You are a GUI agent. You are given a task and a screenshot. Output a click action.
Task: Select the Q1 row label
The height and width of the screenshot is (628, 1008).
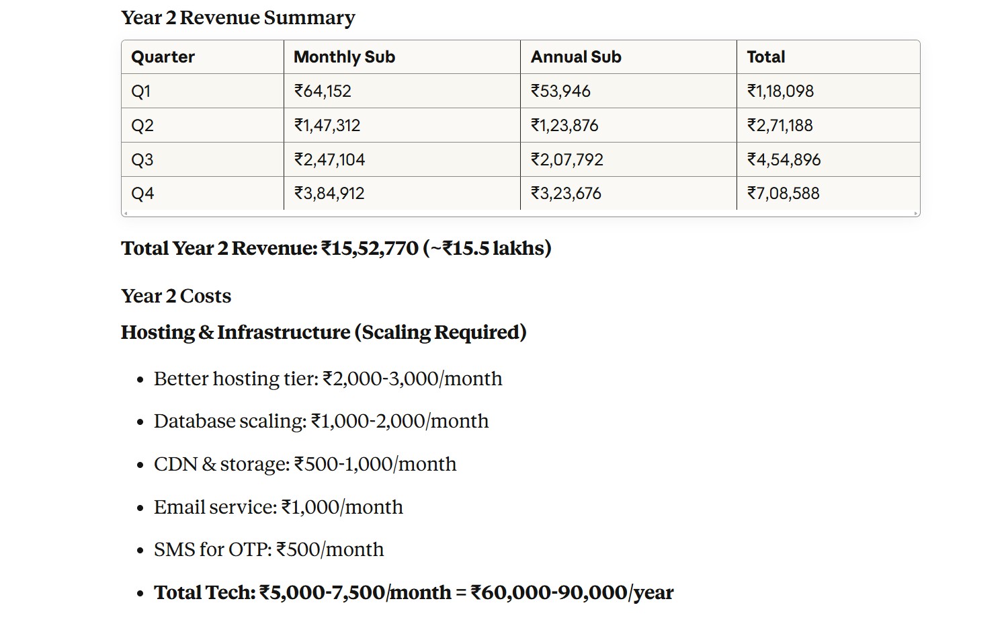tap(141, 91)
